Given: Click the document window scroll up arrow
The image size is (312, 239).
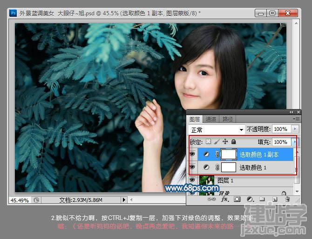Looking at the screenshot, I should coord(296,23).
